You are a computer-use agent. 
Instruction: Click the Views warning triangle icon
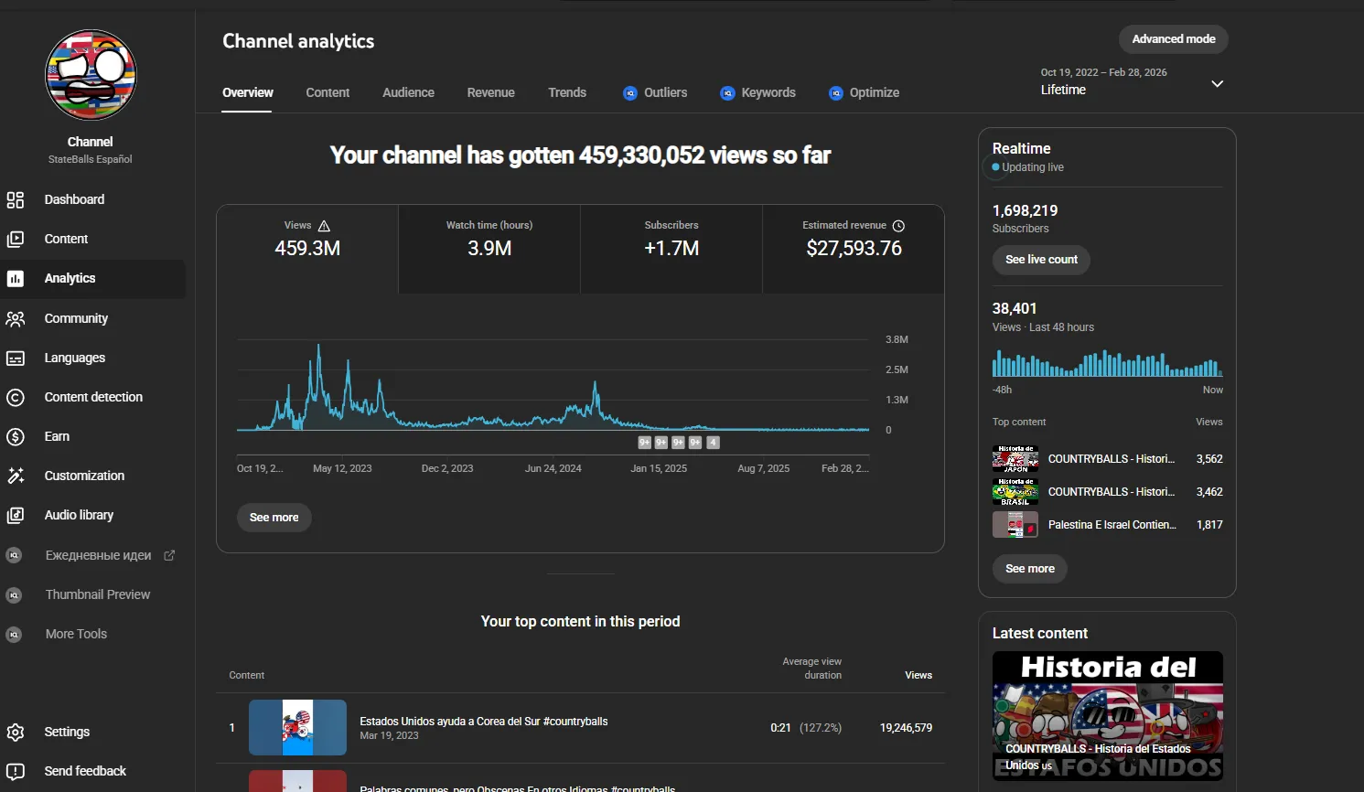[324, 226]
